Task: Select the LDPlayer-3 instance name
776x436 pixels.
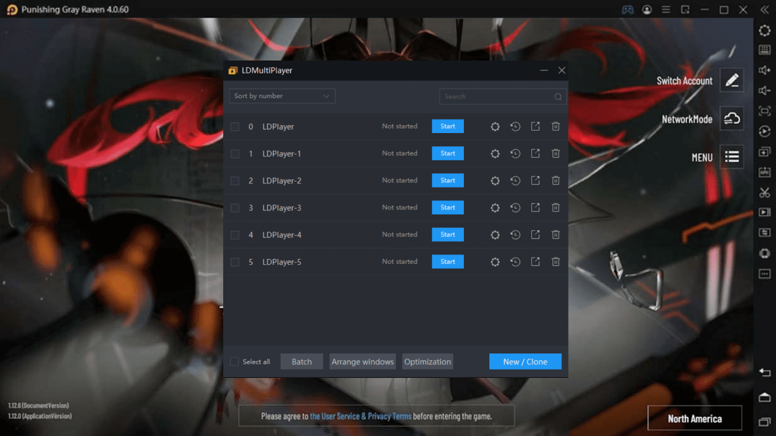Action: (282, 208)
